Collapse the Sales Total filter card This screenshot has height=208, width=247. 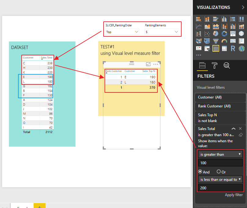(234, 128)
